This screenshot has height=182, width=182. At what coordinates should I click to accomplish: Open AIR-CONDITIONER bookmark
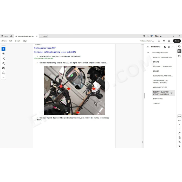click(x=160, y=87)
